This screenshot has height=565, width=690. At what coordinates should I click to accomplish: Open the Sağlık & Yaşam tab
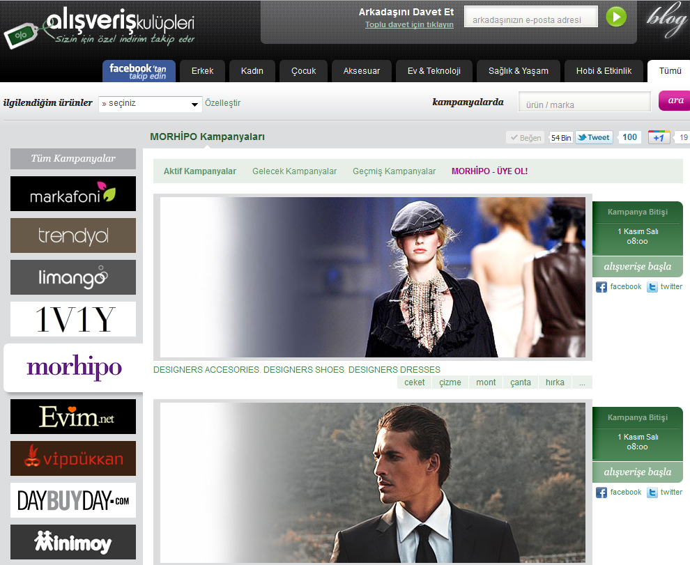pyautogui.click(x=519, y=71)
